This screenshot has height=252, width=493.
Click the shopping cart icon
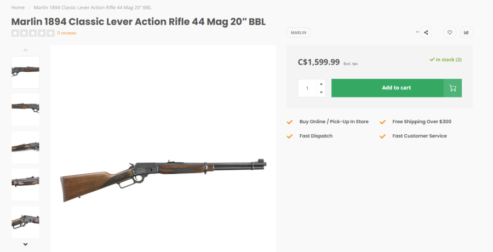452,88
